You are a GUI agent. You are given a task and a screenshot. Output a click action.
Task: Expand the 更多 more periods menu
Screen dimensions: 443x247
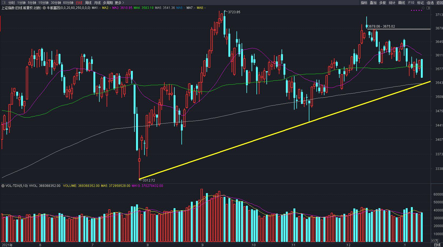click(119, 3)
